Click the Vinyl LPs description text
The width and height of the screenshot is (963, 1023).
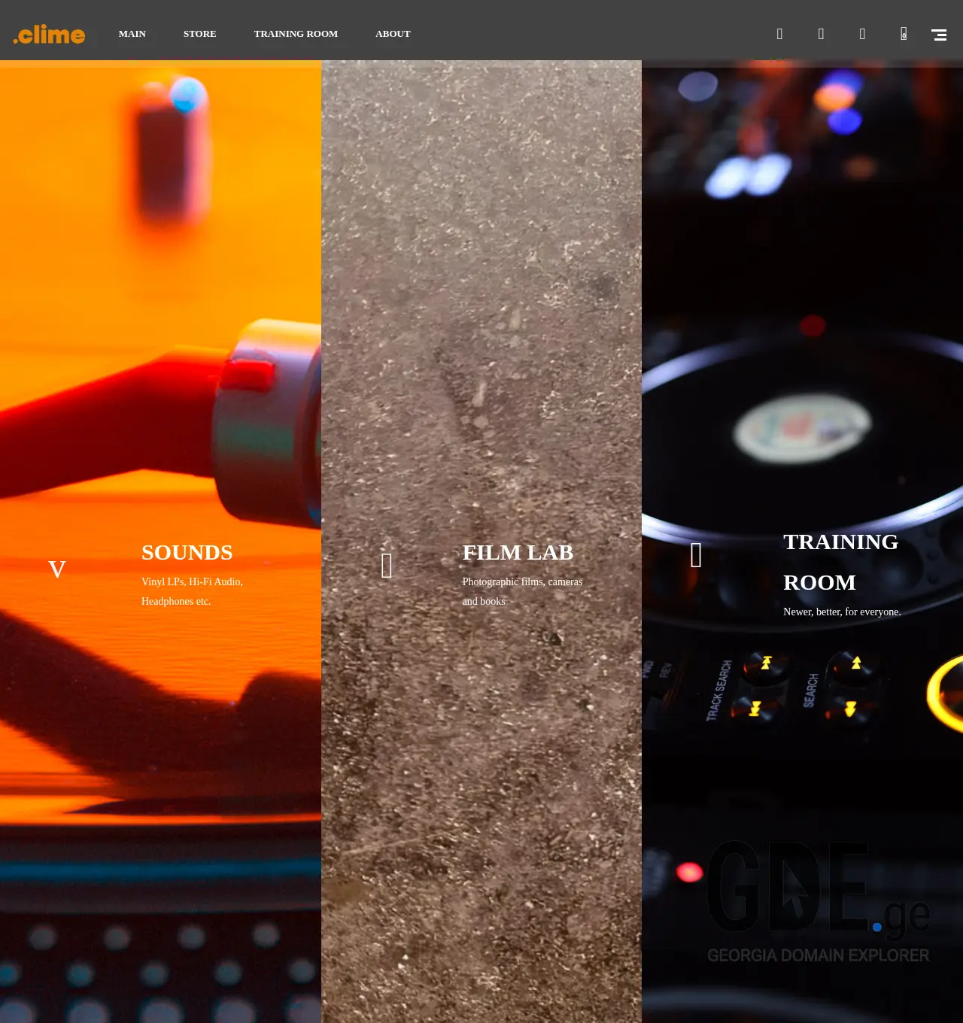[x=192, y=591]
